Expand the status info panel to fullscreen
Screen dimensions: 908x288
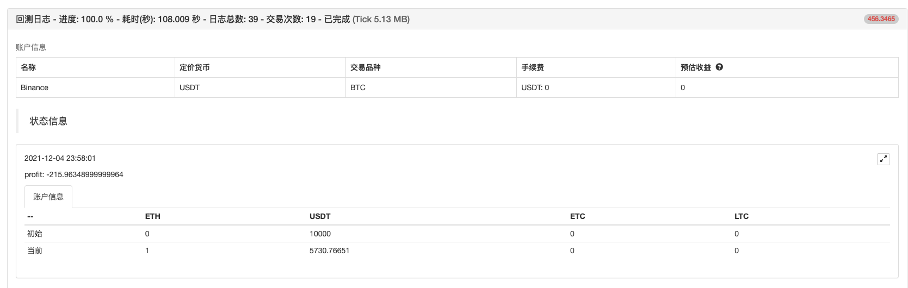click(x=883, y=159)
